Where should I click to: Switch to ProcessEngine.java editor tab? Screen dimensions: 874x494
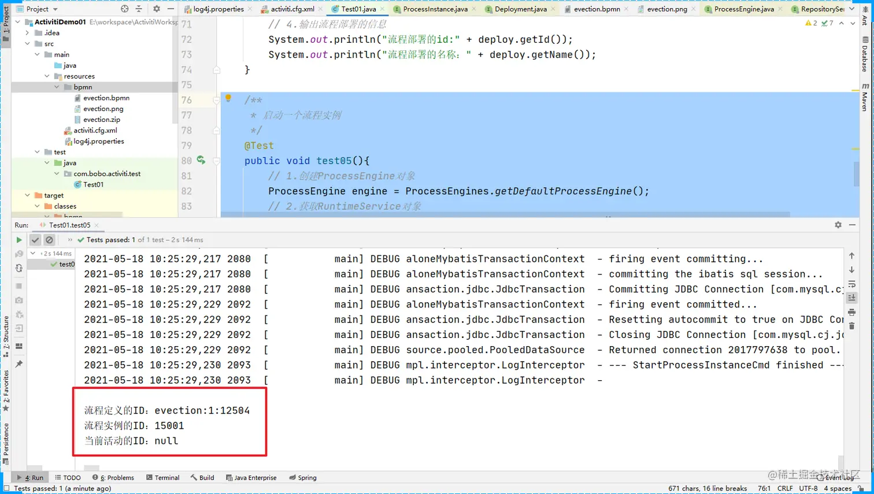click(743, 9)
